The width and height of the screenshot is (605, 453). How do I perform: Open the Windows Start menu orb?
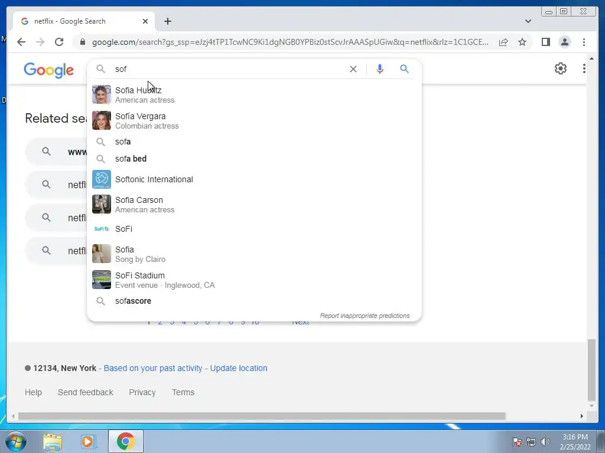pyautogui.click(x=15, y=441)
